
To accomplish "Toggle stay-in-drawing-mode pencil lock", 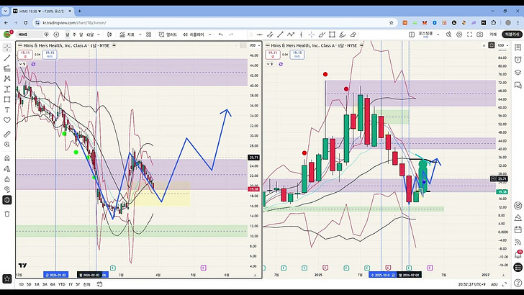I will [x=7, y=168].
